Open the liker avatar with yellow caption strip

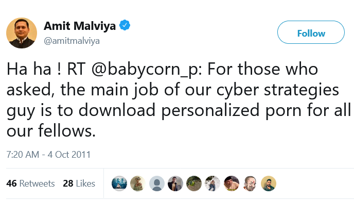tap(232, 184)
